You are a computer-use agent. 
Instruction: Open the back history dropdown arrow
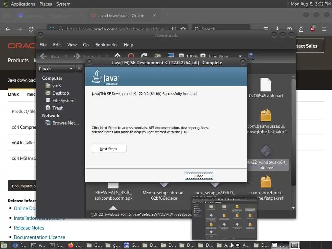66,56
